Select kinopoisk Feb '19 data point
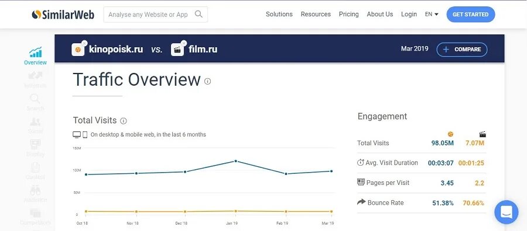Image resolution: width=527 pixels, height=231 pixels. (x=286, y=174)
